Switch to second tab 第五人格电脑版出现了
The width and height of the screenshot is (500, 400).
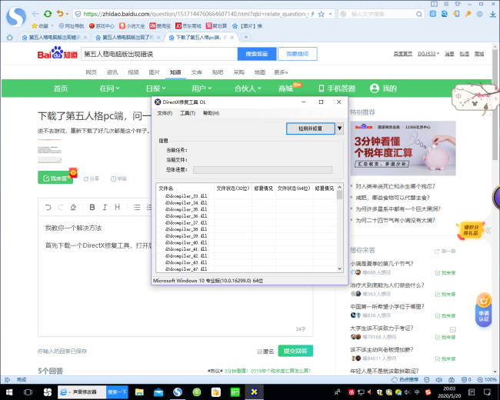tap(128, 38)
